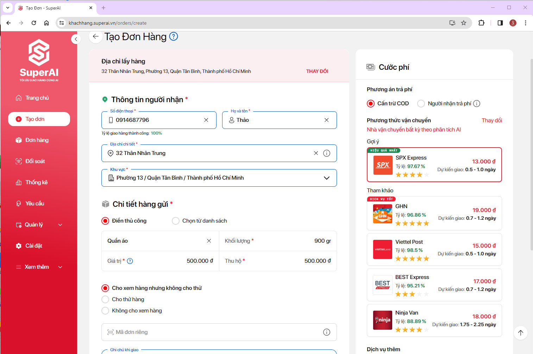Click THAY ĐỔI for pickup address
Screen dimensions: 533x354
click(x=317, y=71)
